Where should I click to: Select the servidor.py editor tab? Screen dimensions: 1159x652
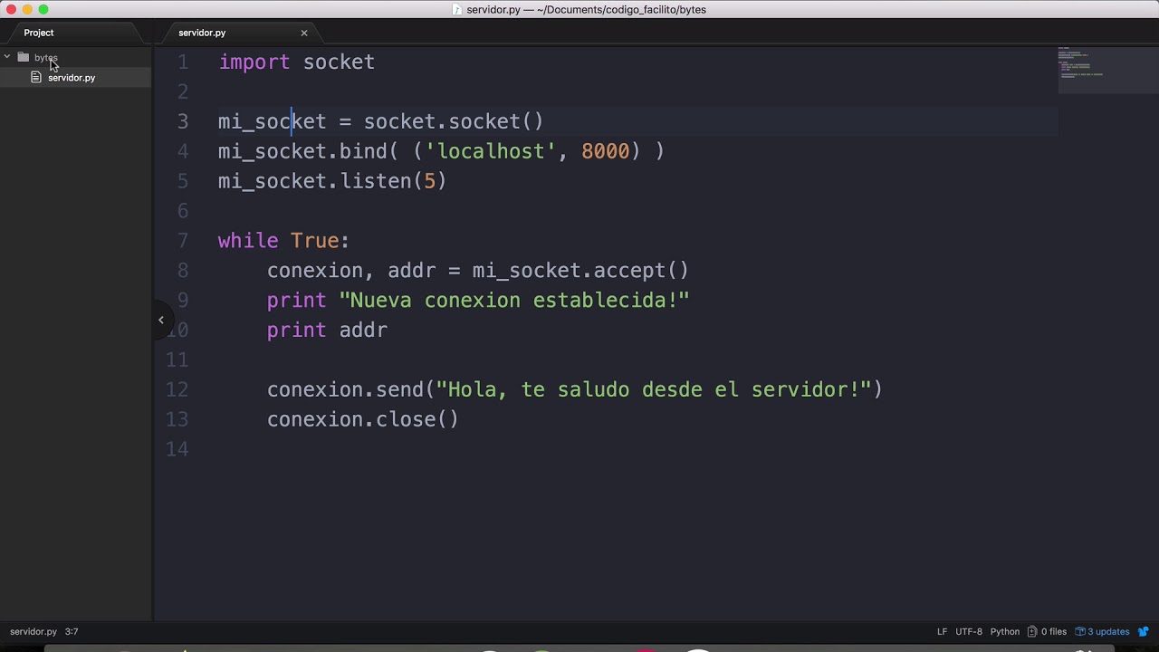click(202, 33)
